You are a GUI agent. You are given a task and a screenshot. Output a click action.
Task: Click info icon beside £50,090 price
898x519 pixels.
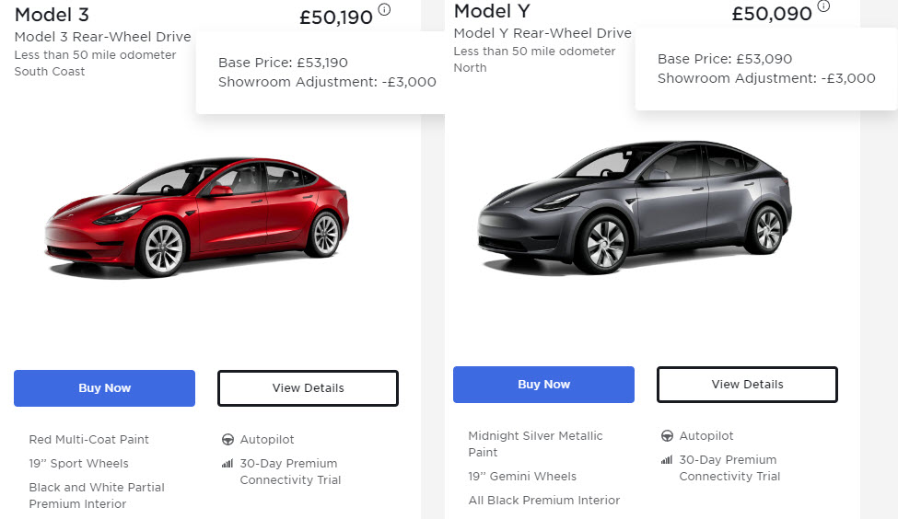pyautogui.click(x=823, y=6)
